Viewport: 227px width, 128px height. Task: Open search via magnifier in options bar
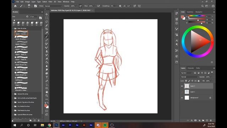coord(203,6)
